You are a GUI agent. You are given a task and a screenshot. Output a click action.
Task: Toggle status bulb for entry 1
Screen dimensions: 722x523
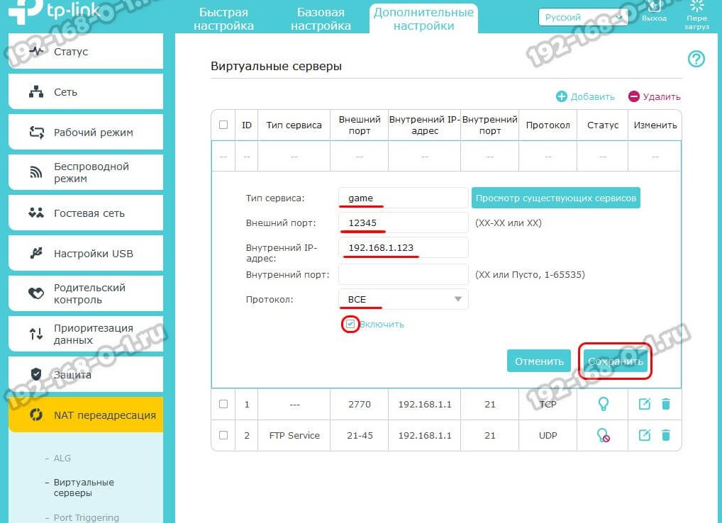[x=603, y=405]
